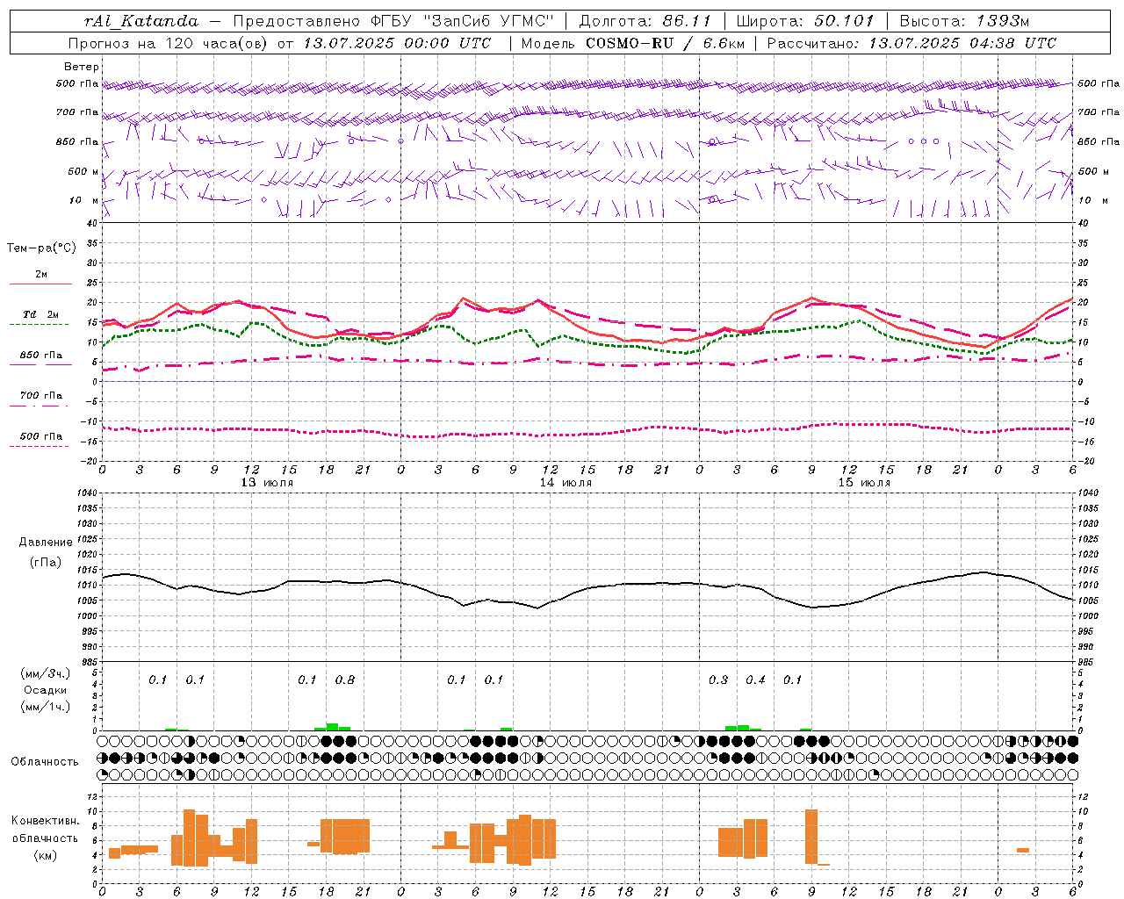The width and height of the screenshot is (1124, 899).
Task: Click the (мм/1ч.) precipitation unit label
Action: (x=46, y=707)
